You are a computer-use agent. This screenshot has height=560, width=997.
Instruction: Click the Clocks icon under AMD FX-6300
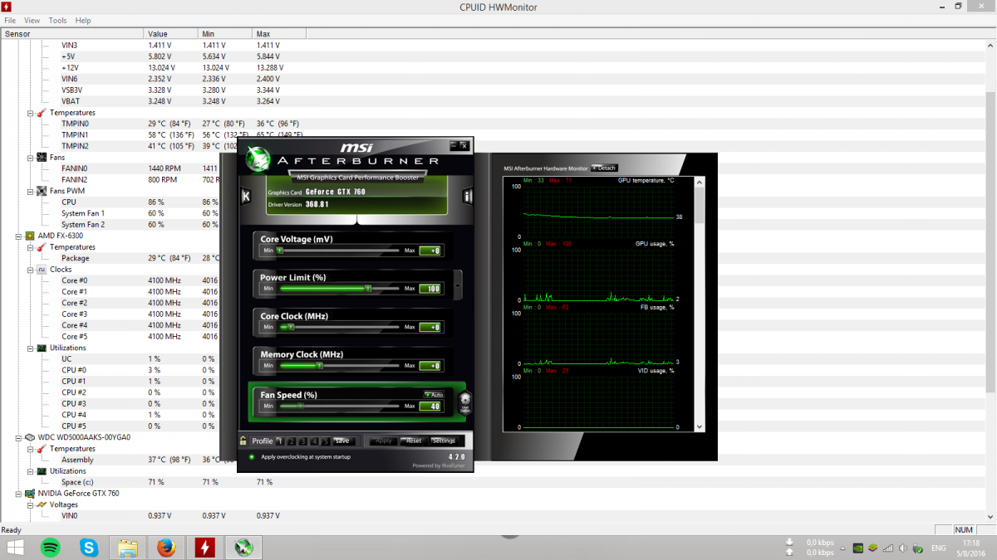click(41, 270)
